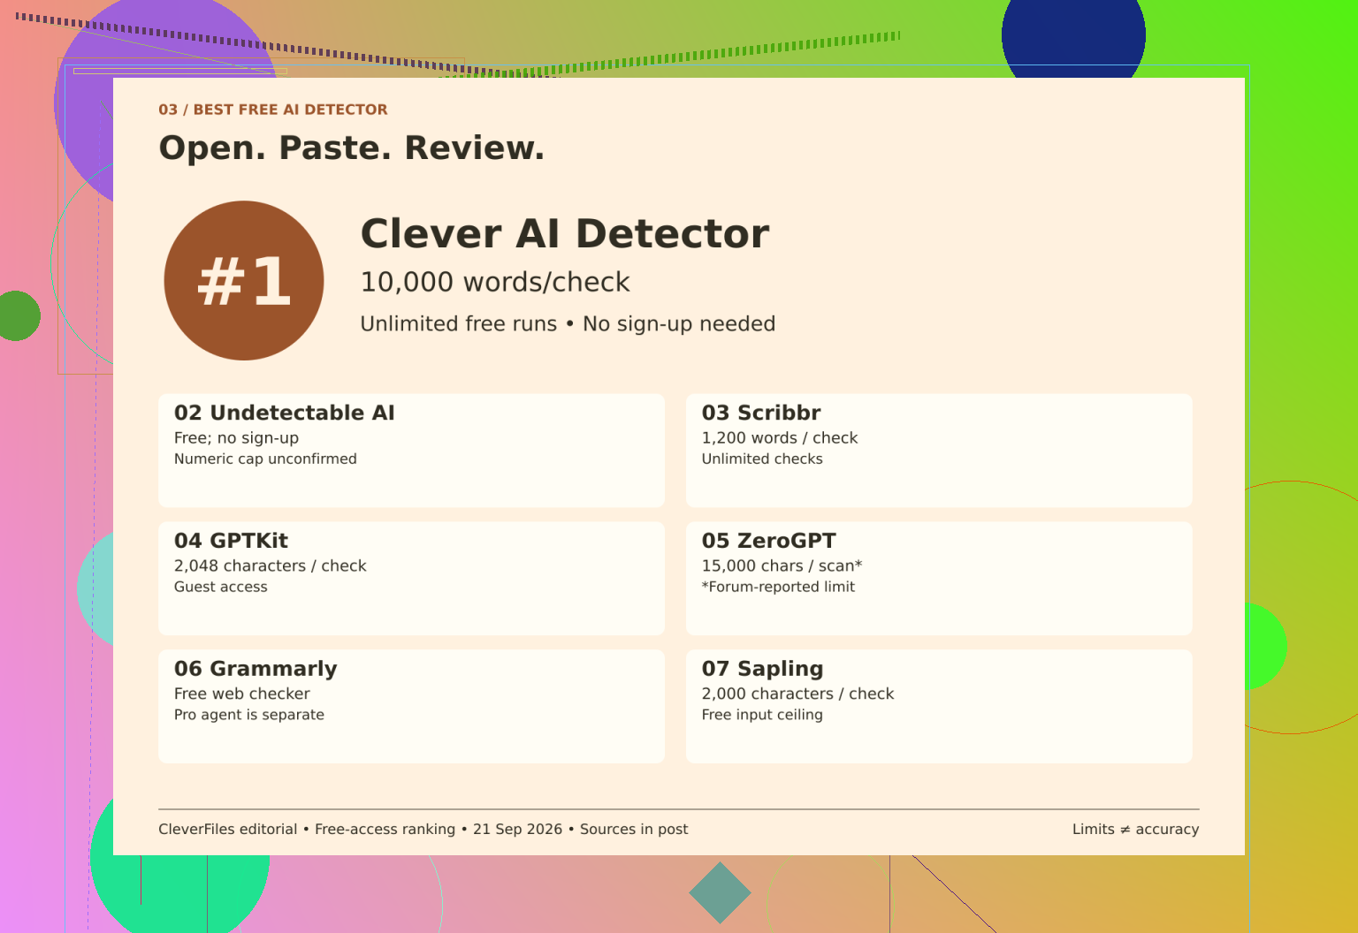Click the "03 Scribbr" card heading

click(761, 413)
